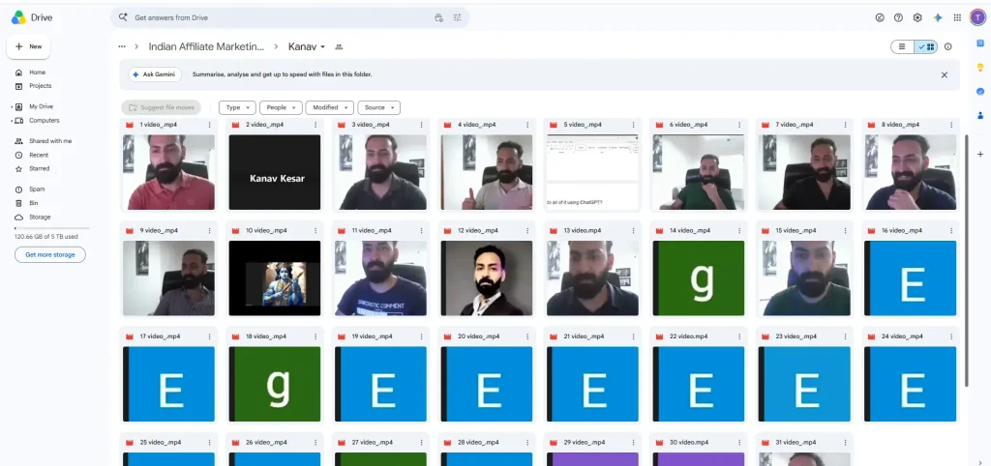
Task: Expand the Type filter dropdown
Action: (238, 108)
